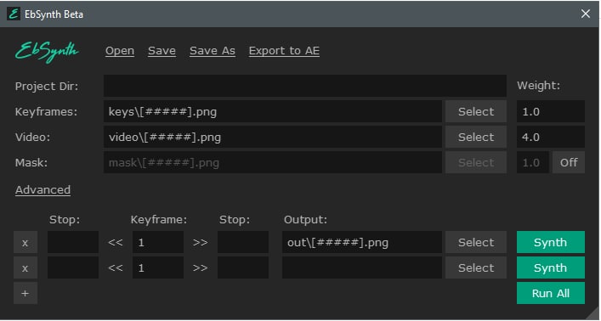Click the second row's right Stop field
601x321 pixels.
[x=243, y=267]
